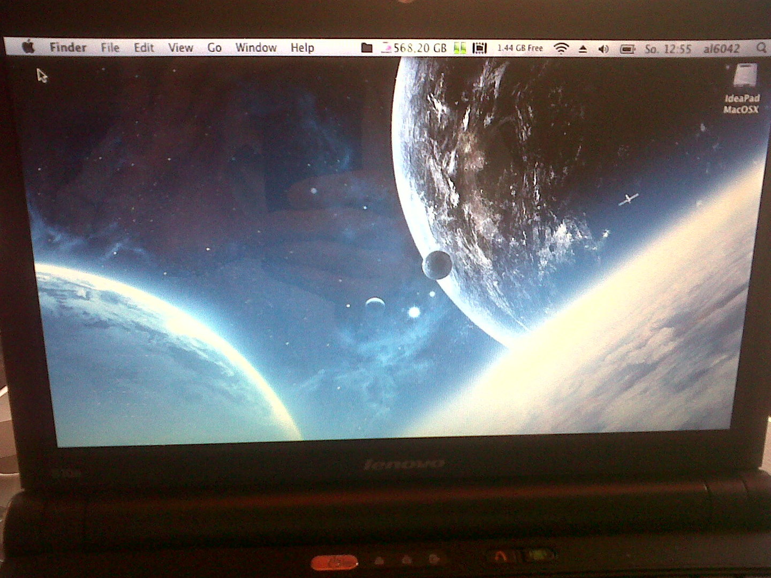Open the Finder menu
Screen dimensions: 771x578
68,48
